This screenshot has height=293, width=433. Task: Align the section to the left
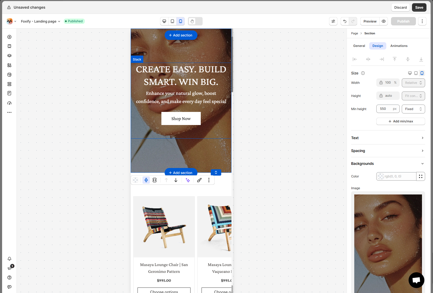(x=355, y=59)
